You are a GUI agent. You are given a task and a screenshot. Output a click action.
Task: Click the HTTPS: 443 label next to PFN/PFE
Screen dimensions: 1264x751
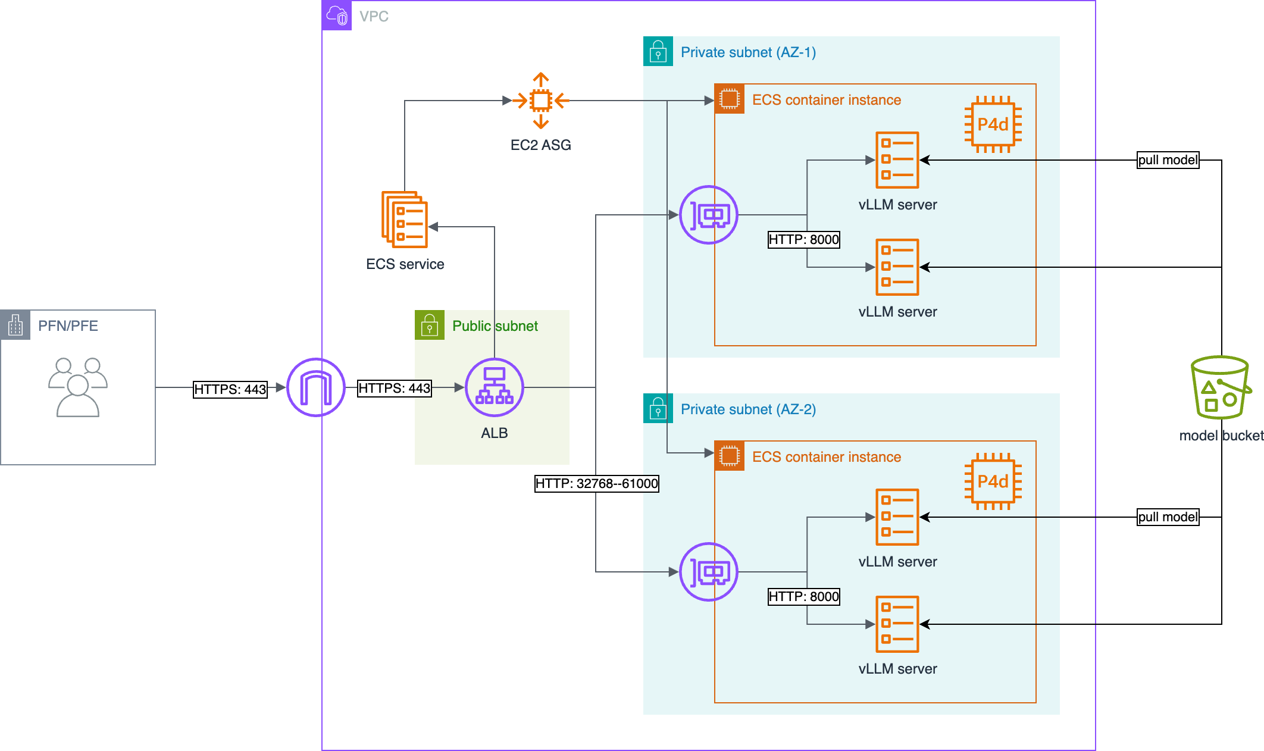point(230,389)
